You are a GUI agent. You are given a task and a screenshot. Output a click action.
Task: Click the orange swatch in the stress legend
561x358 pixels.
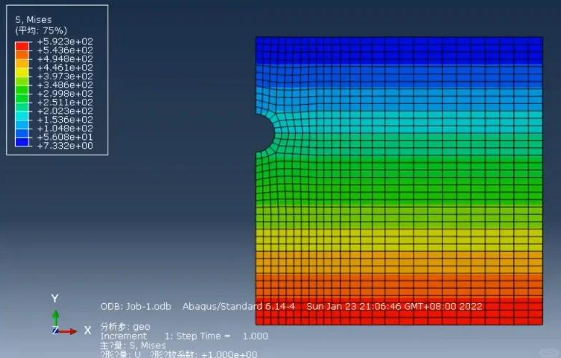(x=22, y=55)
